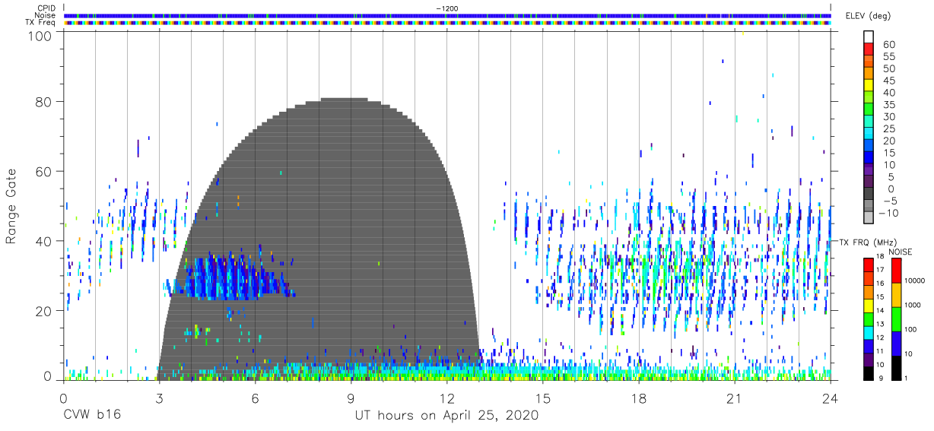The height and width of the screenshot is (431, 934).
Task: Click the red swatch between TX FRQ 17 and 18
Action: point(869,264)
